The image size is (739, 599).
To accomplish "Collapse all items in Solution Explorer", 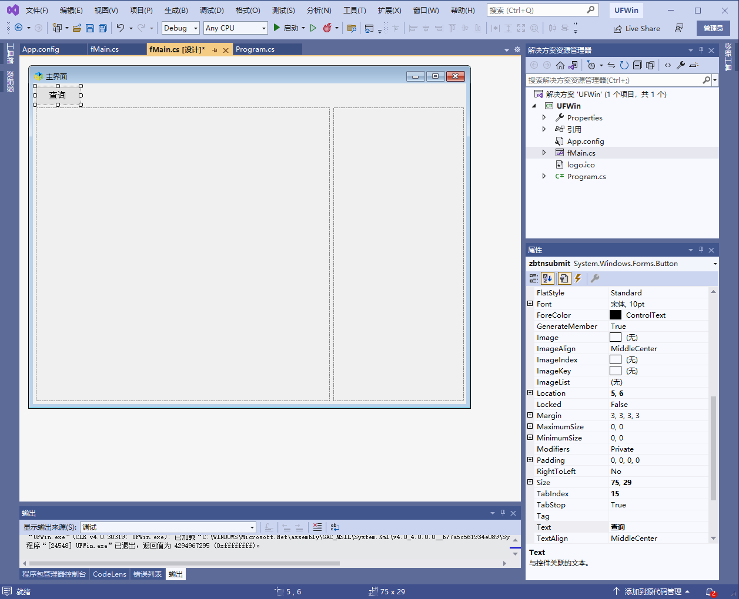I will pos(637,65).
